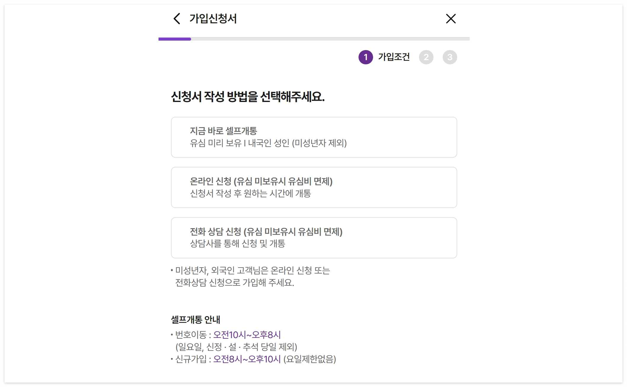Close the 가입신청서 form

(451, 19)
